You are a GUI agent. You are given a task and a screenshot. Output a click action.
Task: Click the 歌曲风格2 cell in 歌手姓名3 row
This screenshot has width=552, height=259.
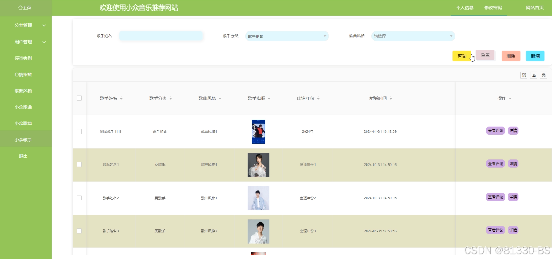209,231
